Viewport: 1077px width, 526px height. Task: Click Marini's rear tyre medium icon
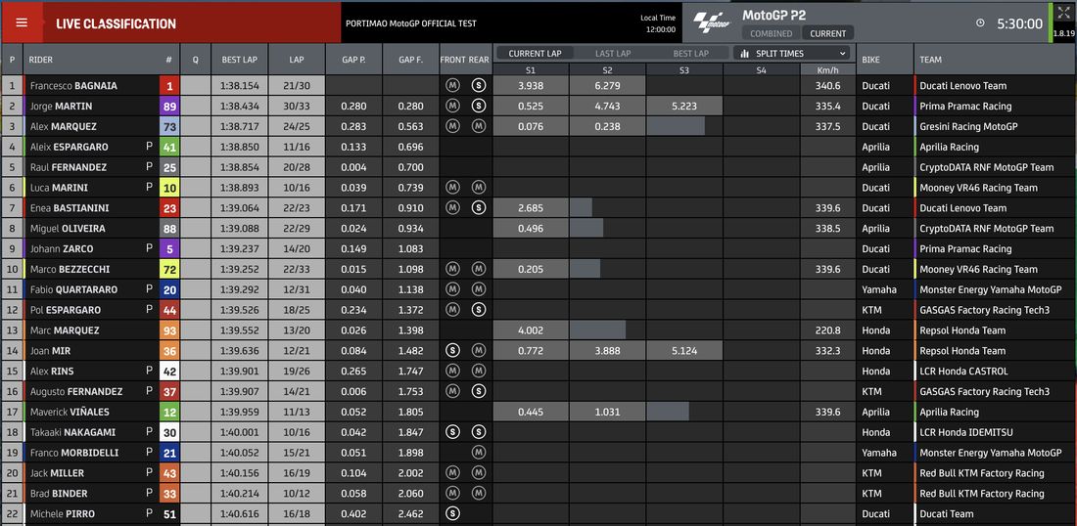(x=479, y=187)
